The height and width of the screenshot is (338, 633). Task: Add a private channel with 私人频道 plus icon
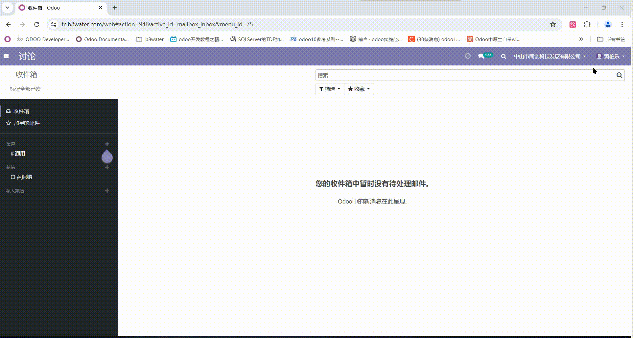pos(107,190)
